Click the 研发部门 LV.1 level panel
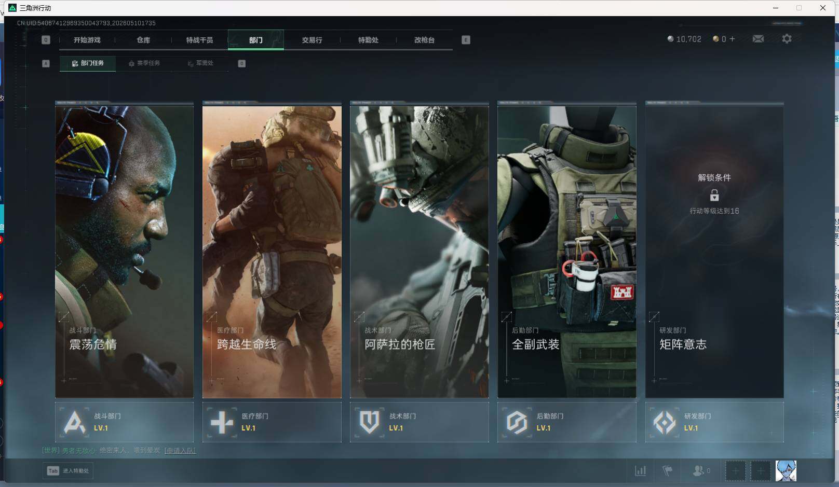The image size is (839, 487). click(x=714, y=422)
